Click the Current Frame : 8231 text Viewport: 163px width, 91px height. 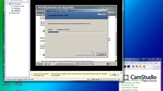pos(127,85)
